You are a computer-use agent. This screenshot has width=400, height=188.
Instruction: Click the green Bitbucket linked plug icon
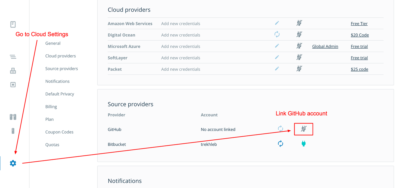303,144
